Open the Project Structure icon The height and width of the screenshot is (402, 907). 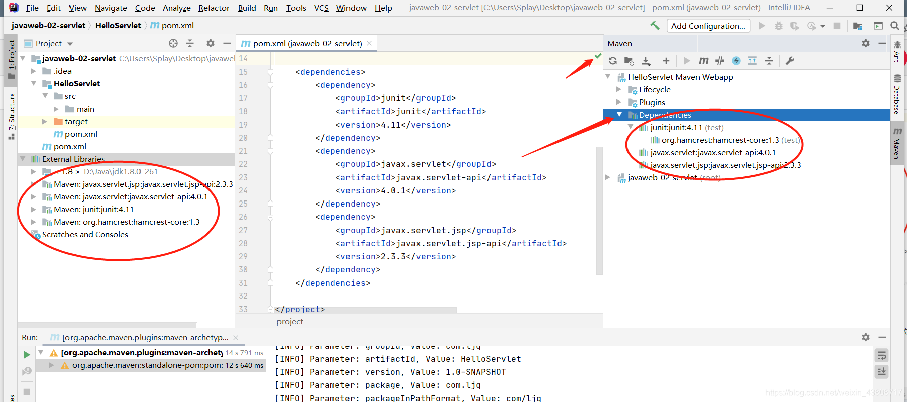click(x=858, y=26)
